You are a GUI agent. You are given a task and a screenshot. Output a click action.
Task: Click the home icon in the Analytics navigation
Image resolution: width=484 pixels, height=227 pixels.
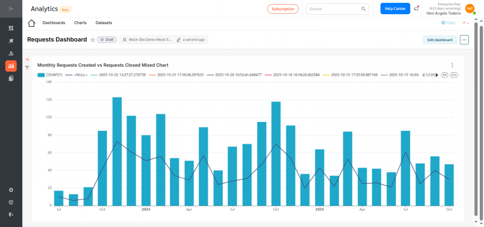pyautogui.click(x=32, y=23)
